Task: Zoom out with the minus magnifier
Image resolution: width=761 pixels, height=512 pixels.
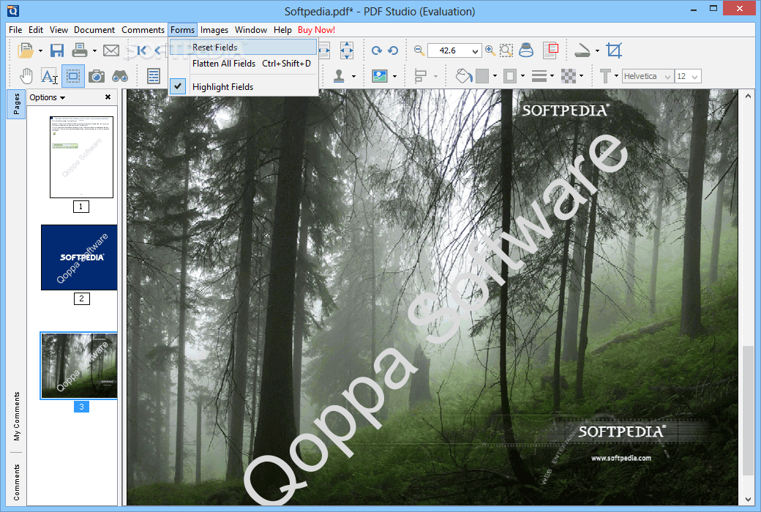Action: 419,50
